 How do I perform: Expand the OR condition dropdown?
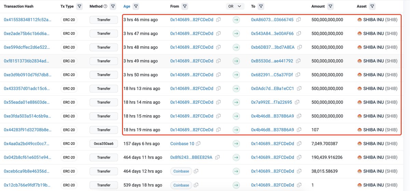tap(235, 6)
